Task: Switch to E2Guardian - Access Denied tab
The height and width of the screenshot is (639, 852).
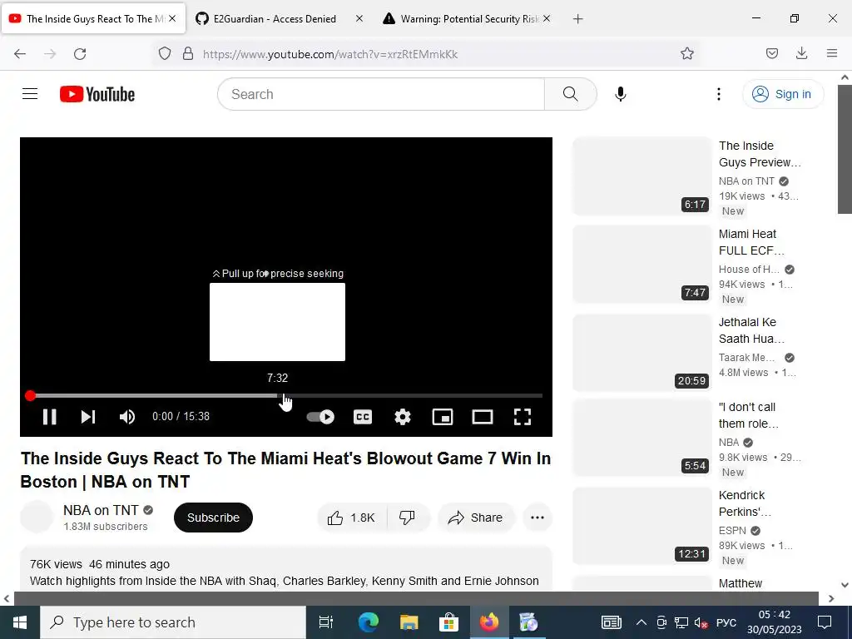Action: (x=275, y=19)
